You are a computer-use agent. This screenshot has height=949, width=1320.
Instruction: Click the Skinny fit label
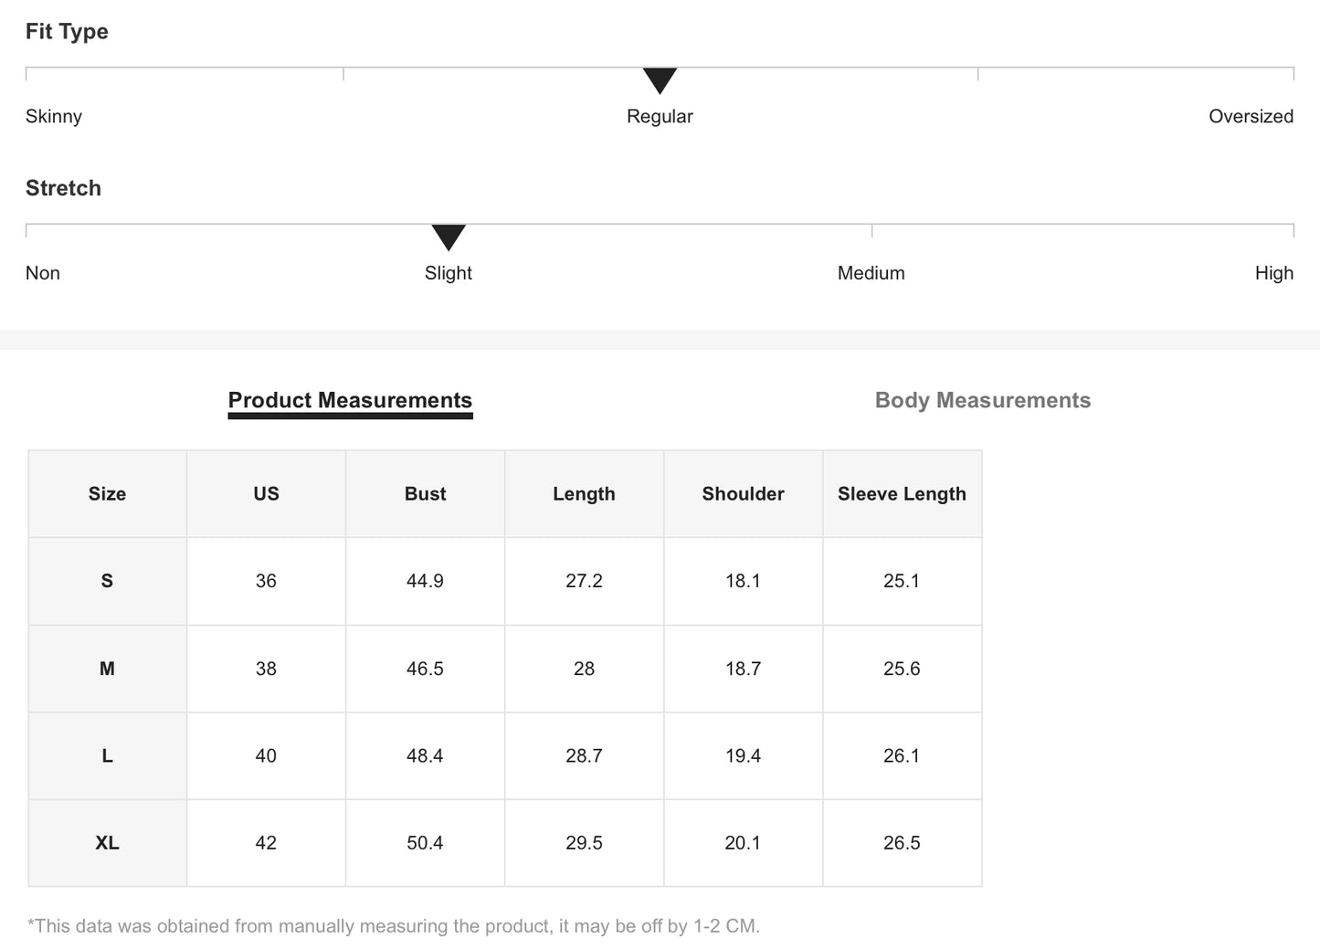point(54,116)
